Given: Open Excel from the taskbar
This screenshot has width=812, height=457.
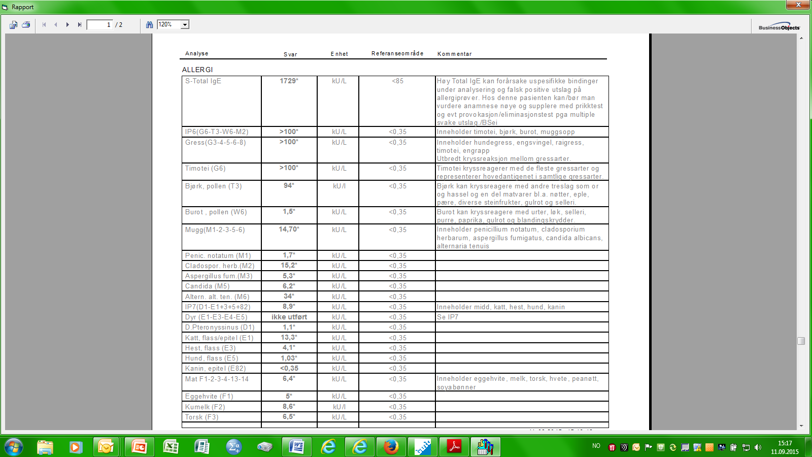Looking at the screenshot, I should [171, 447].
